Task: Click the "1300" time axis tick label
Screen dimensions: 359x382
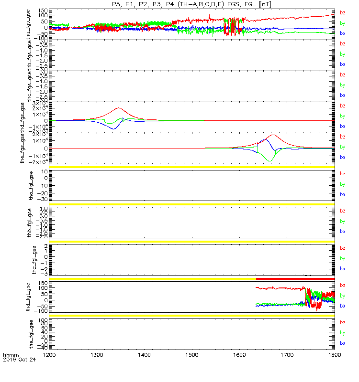Action: (x=97, y=355)
